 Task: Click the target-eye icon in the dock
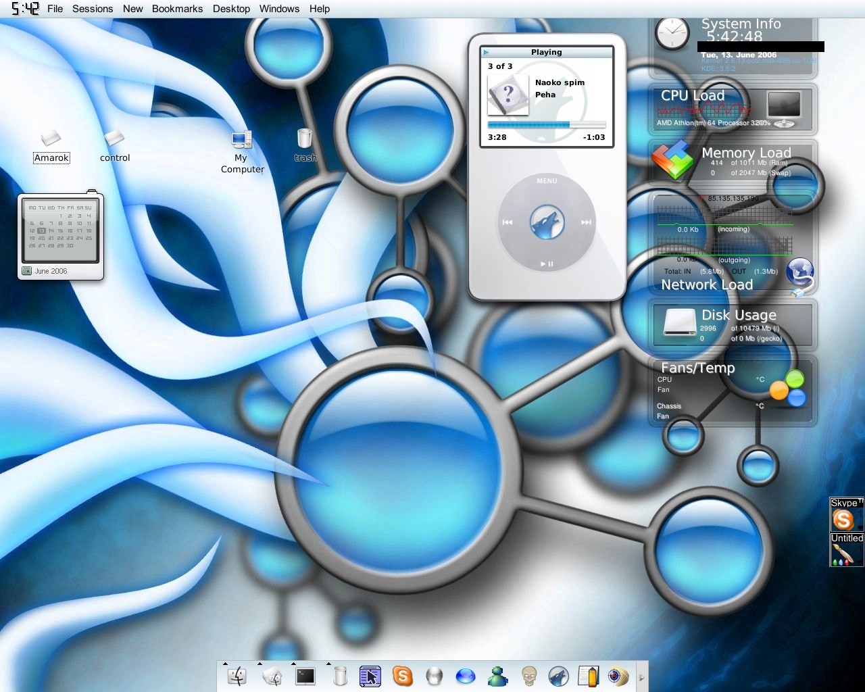click(618, 676)
